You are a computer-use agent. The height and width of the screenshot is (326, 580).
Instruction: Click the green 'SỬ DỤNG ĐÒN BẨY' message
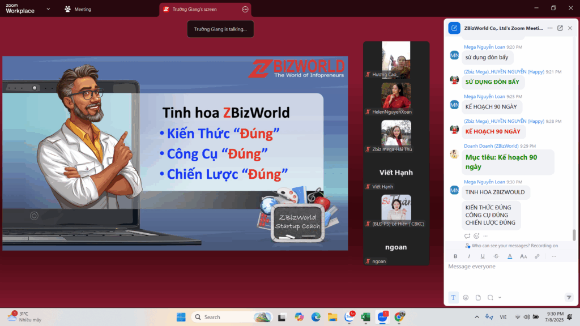[x=492, y=82]
